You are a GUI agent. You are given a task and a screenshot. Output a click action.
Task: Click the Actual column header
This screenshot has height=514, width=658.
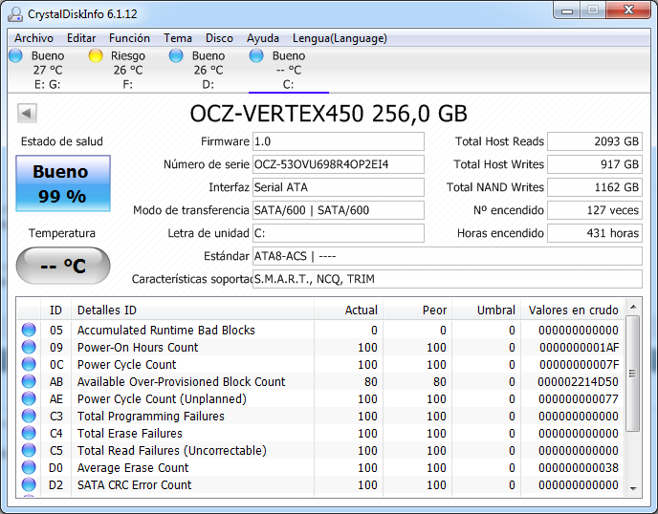point(348,311)
